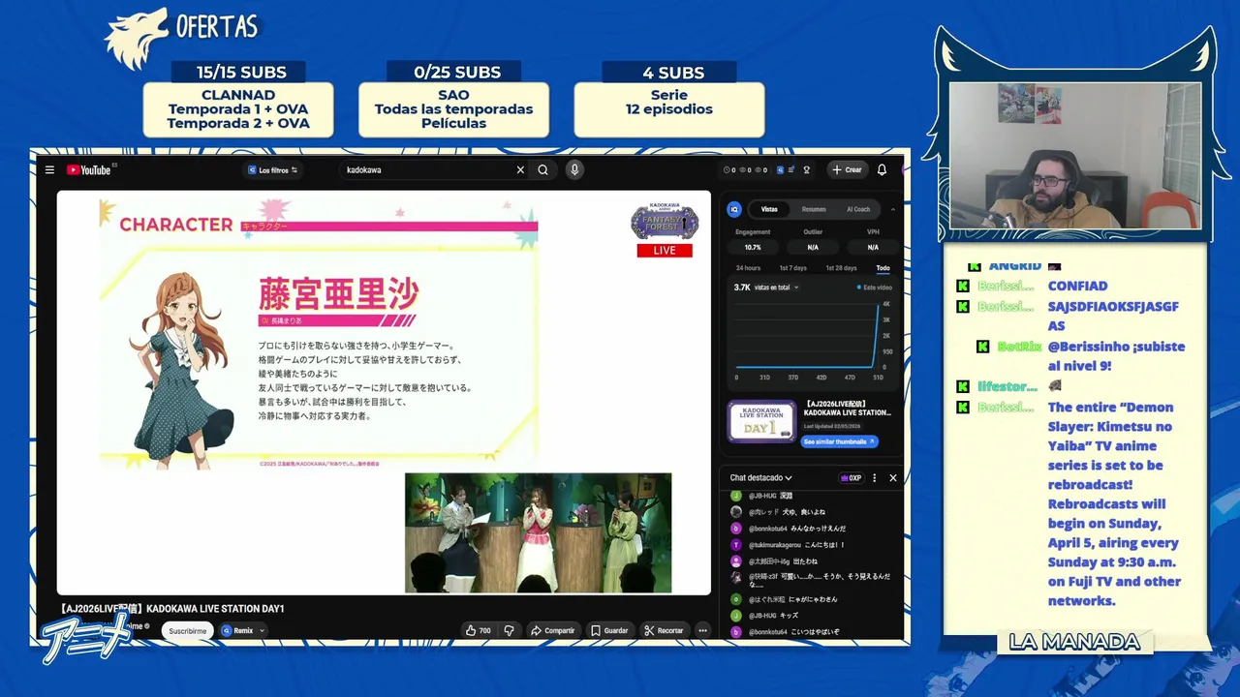Expand the Remix dropdown arrow
This screenshot has height=697, width=1240.
point(262,630)
